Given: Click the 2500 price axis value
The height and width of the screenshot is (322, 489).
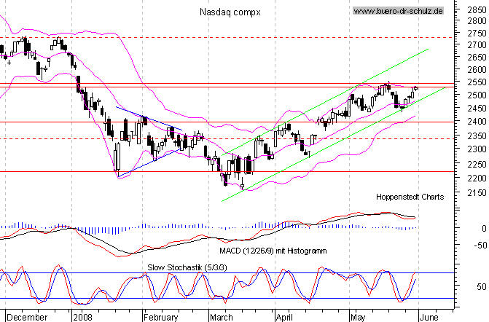Looking at the screenshot, I should click(477, 95).
